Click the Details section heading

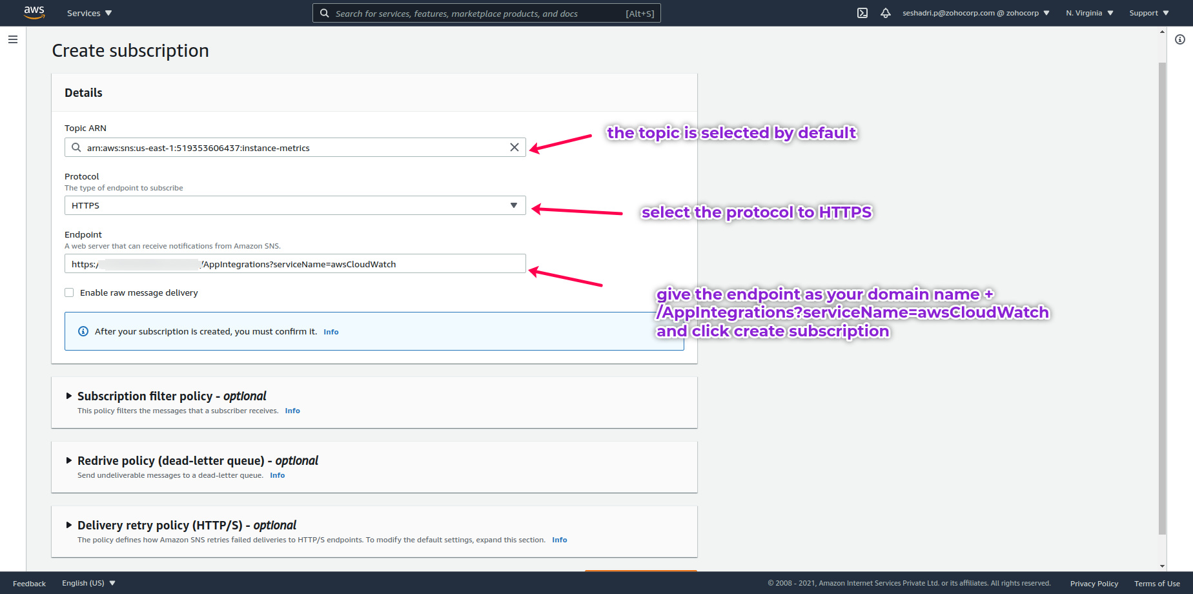[83, 92]
